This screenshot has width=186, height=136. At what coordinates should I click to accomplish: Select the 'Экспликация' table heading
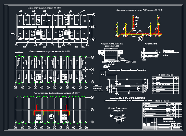165,75
